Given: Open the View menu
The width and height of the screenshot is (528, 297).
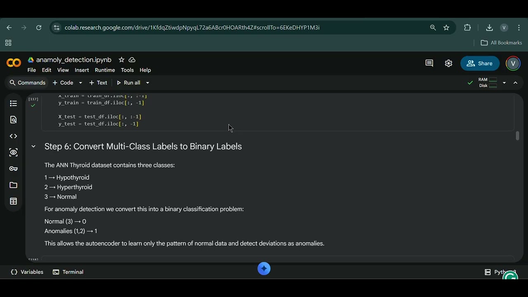Looking at the screenshot, I should (x=63, y=70).
